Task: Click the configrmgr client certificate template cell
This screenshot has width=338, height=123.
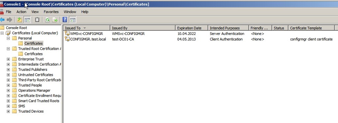Action: coord(311,39)
